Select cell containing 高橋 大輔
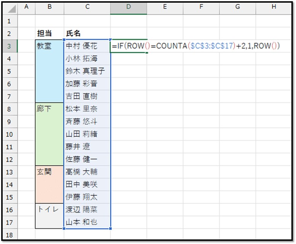Image resolution: width=296 pixels, height=244 pixels. [87, 172]
